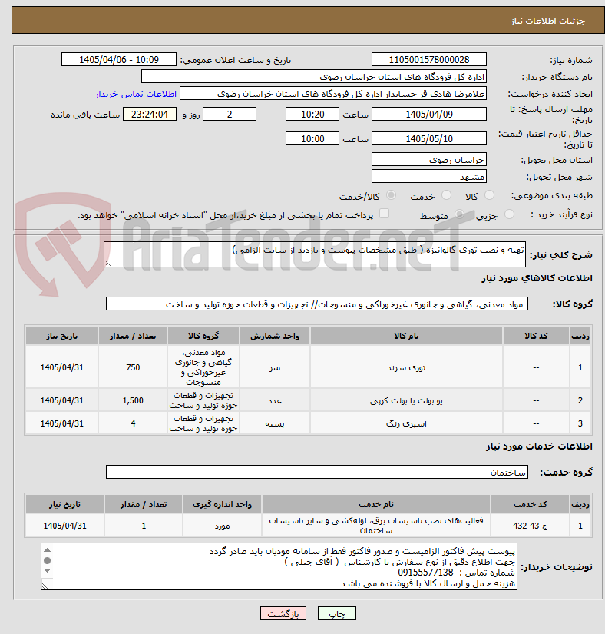Click the quantity cell 750
The width and height of the screenshot is (605, 634).
click(x=133, y=367)
